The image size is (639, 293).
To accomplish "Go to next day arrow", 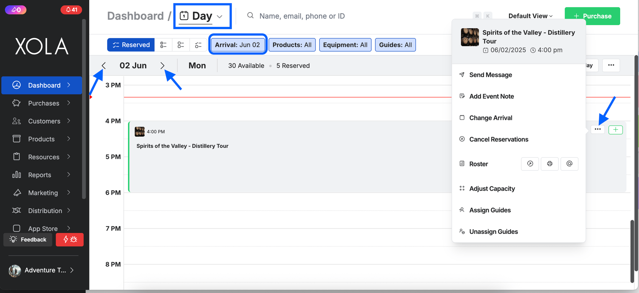I will point(163,66).
